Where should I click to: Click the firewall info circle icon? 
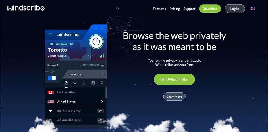click(x=52, y=71)
